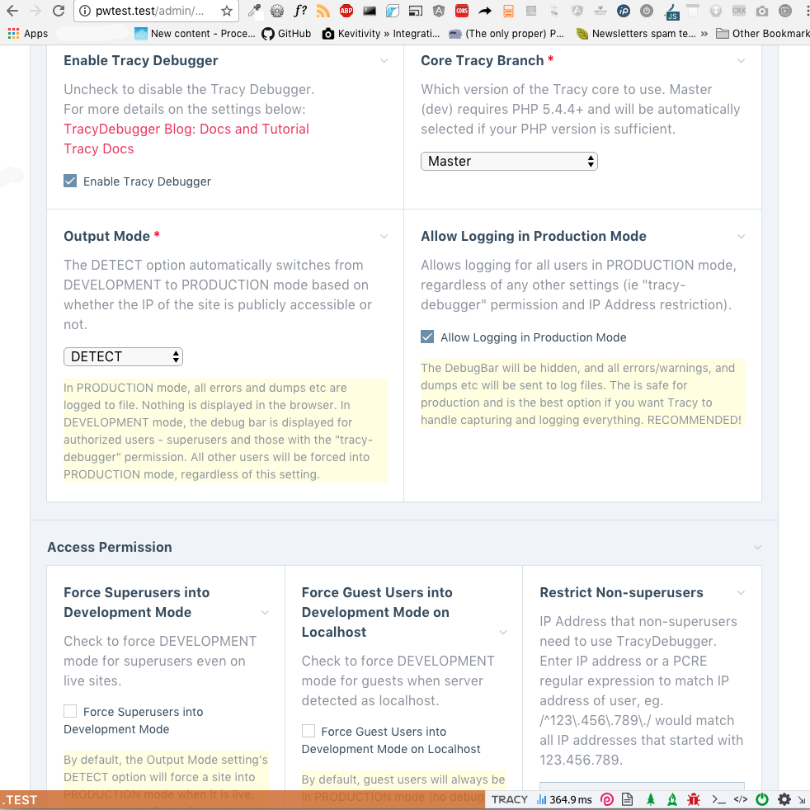This screenshot has width=810, height=810.
Task: Open (The only proper) P... bookmark
Action: click(x=506, y=34)
